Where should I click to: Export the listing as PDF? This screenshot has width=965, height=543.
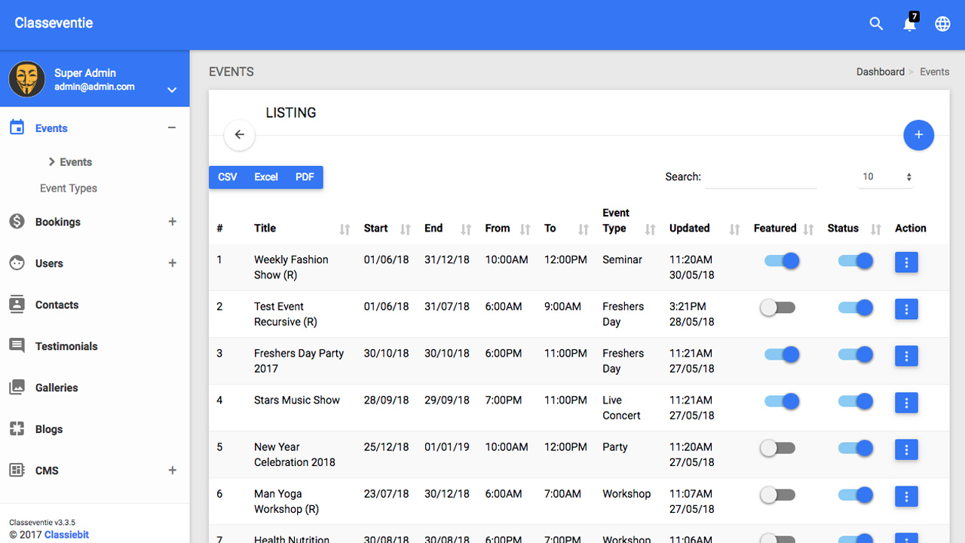tap(305, 177)
